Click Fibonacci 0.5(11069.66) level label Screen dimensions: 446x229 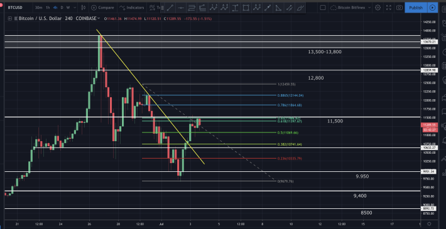coord(288,132)
